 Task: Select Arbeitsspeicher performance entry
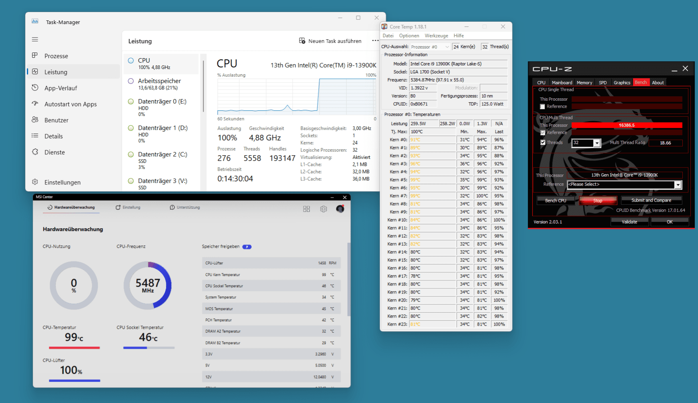coord(161,84)
